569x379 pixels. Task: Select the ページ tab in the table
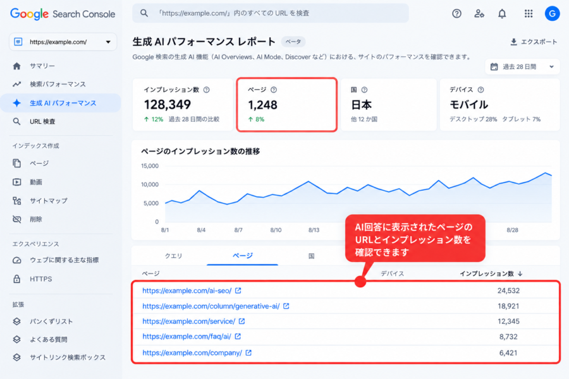(242, 256)
